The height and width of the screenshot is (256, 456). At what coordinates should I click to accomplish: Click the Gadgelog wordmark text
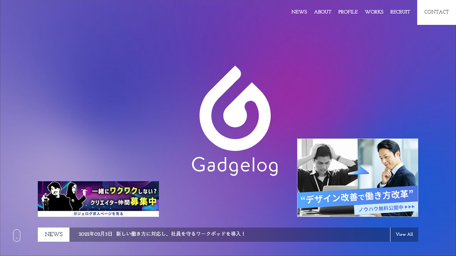(x=235, y=166)
